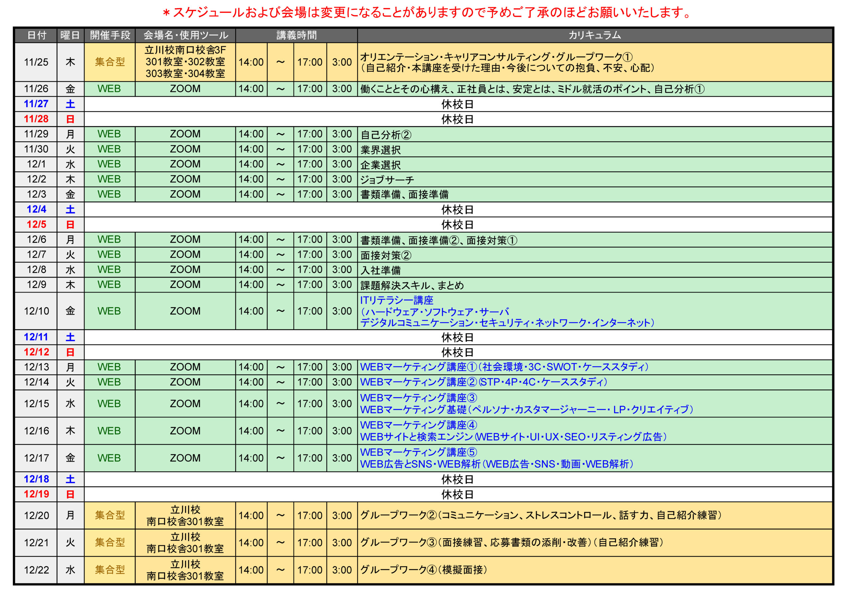The width and height of the screenshot is (852, 612).
Task: Click the 12/13 date cell
Action: pos(36,367)
